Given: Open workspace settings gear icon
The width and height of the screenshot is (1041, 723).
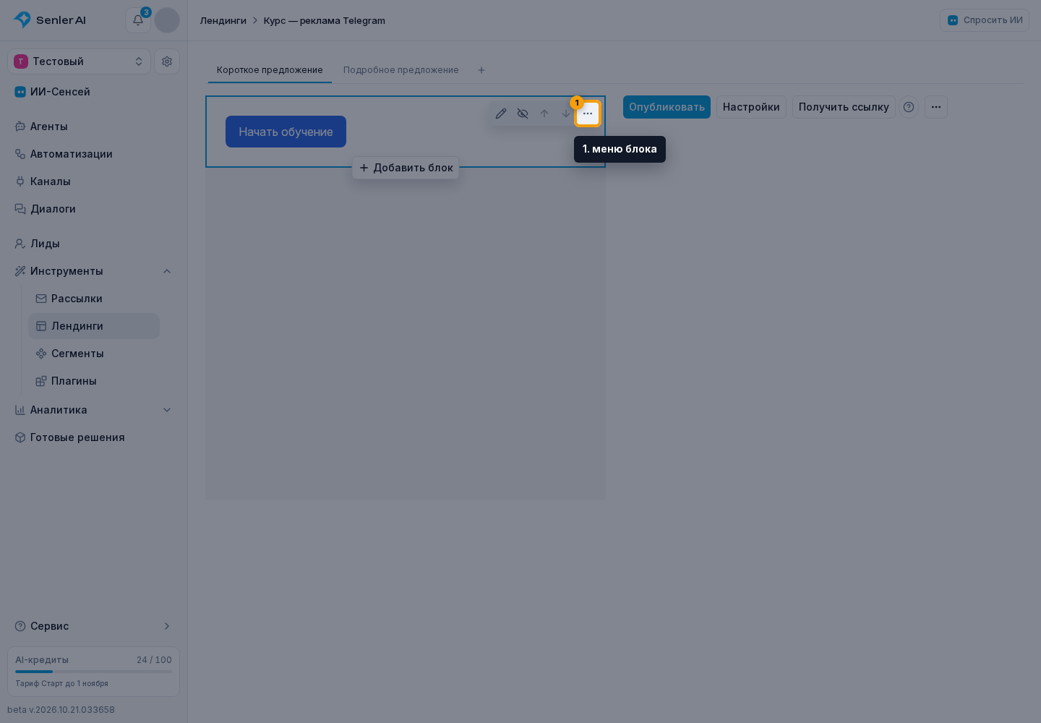Looking at the screenshot, I should pyautogui.click(x=167, y=61).
